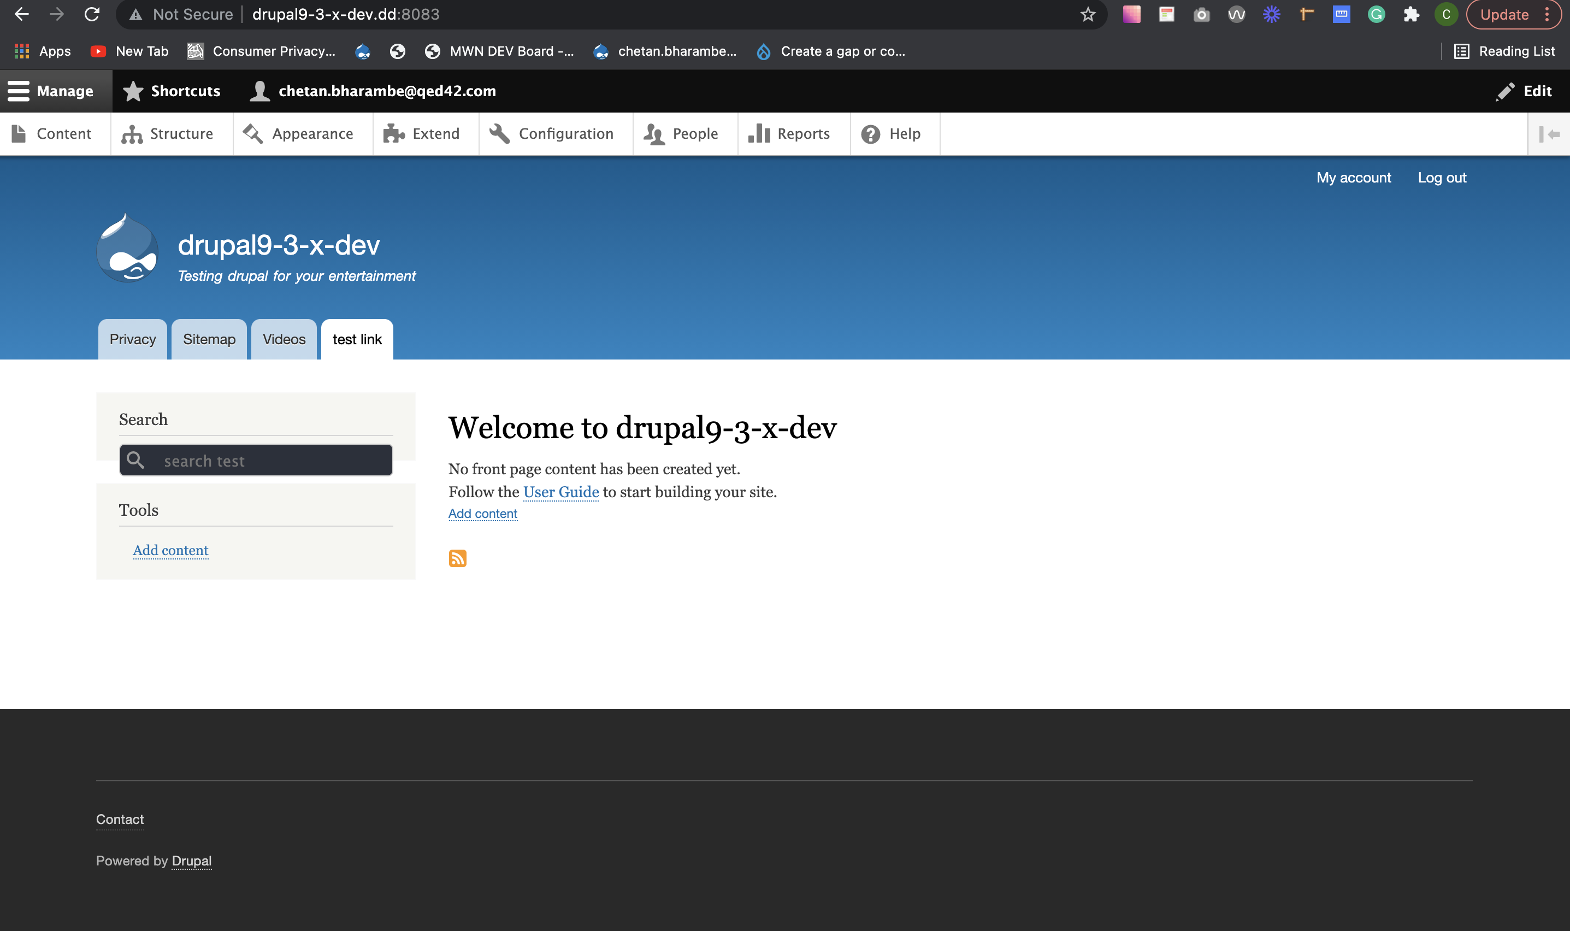The image size is (1570, 931).
Task: Click the RSS feed icon
Action: [457, 558]
